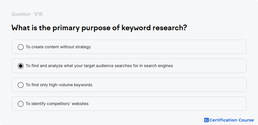Click "search engines" in the second answer
This screenshot has height=125, width=258.
tap(158, 66)
